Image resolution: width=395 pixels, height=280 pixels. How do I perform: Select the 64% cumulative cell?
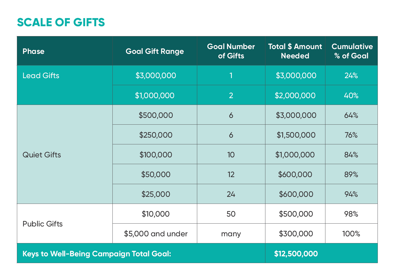point(351,115)
